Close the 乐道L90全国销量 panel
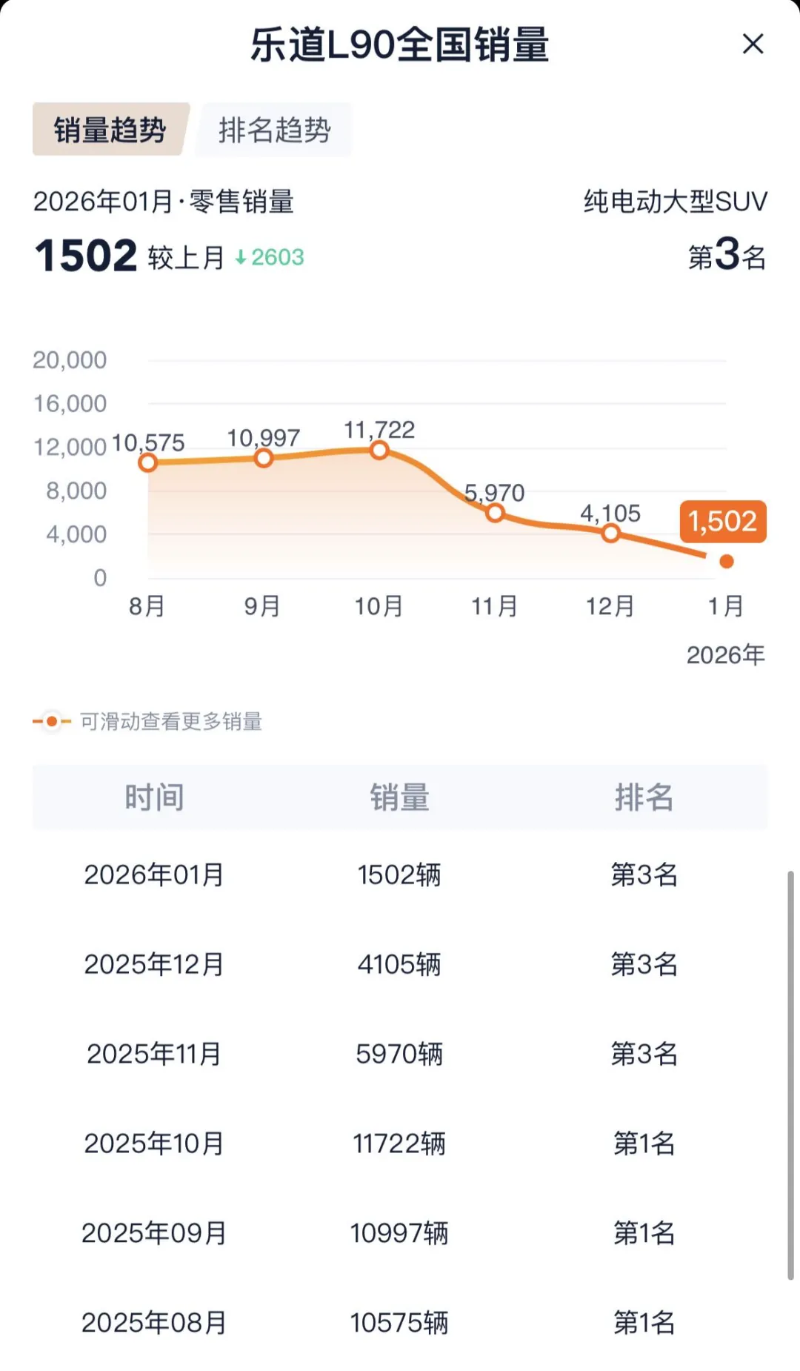The height and width of the screenshot is (1371, 800). point(753,44)
